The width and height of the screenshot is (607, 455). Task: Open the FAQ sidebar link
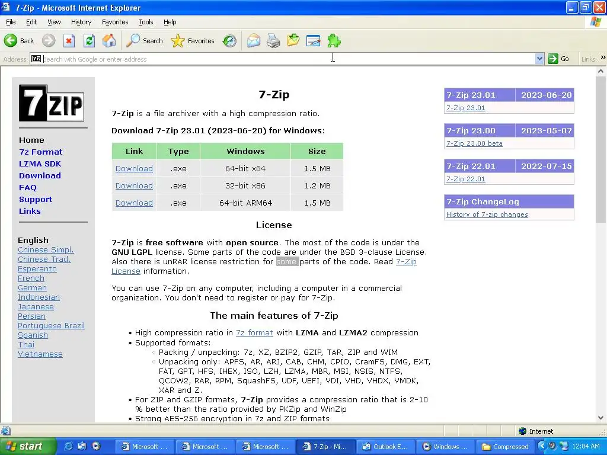[28, 188]
